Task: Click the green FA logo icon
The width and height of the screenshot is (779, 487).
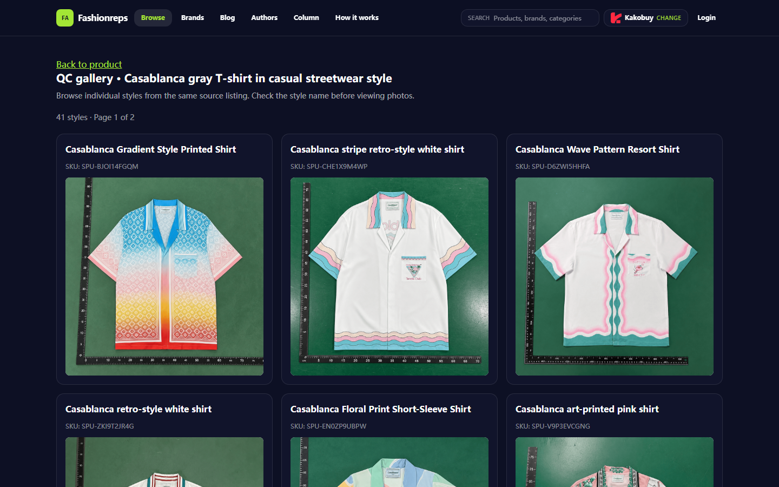Action: [x=65, y=18]
